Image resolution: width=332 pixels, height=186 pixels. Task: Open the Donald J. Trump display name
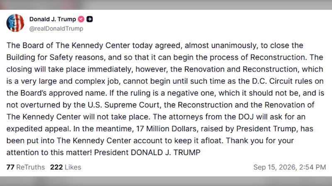pyautogui.click(x=53, y=19)
